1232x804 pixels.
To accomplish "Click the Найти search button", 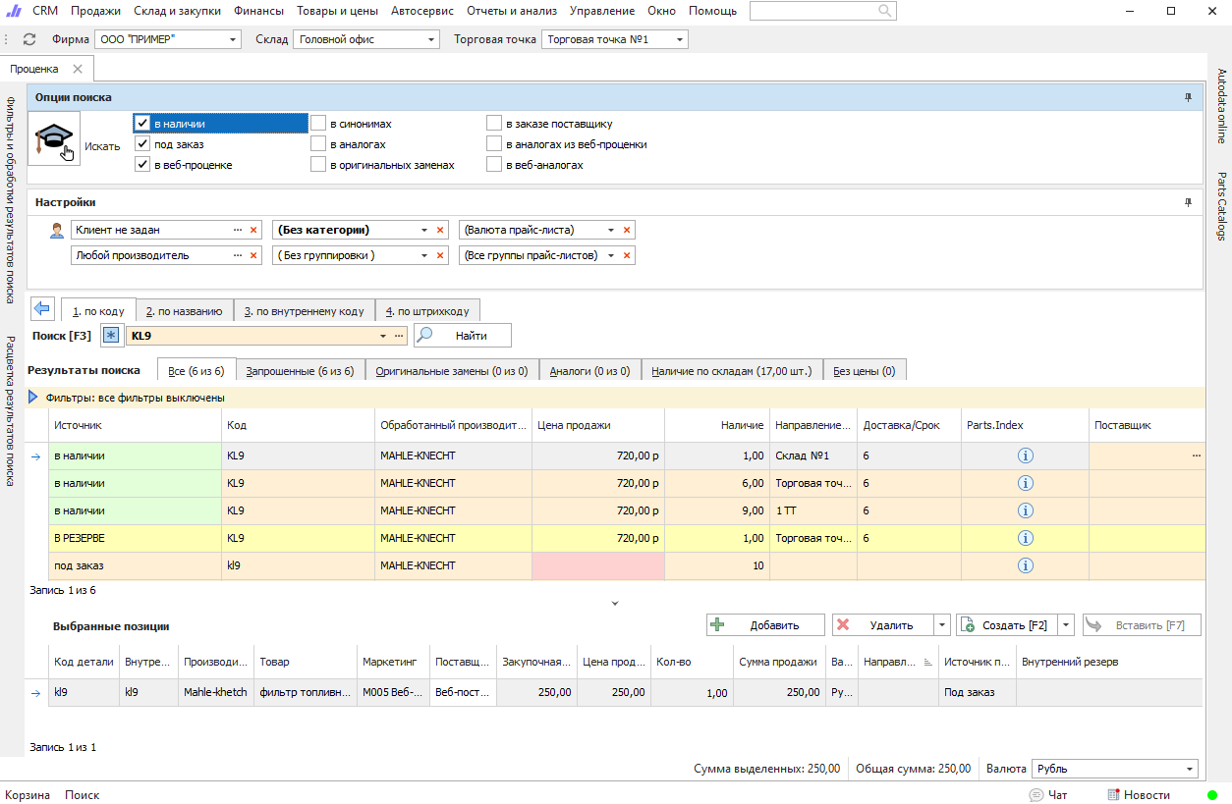I will (463, 336).
